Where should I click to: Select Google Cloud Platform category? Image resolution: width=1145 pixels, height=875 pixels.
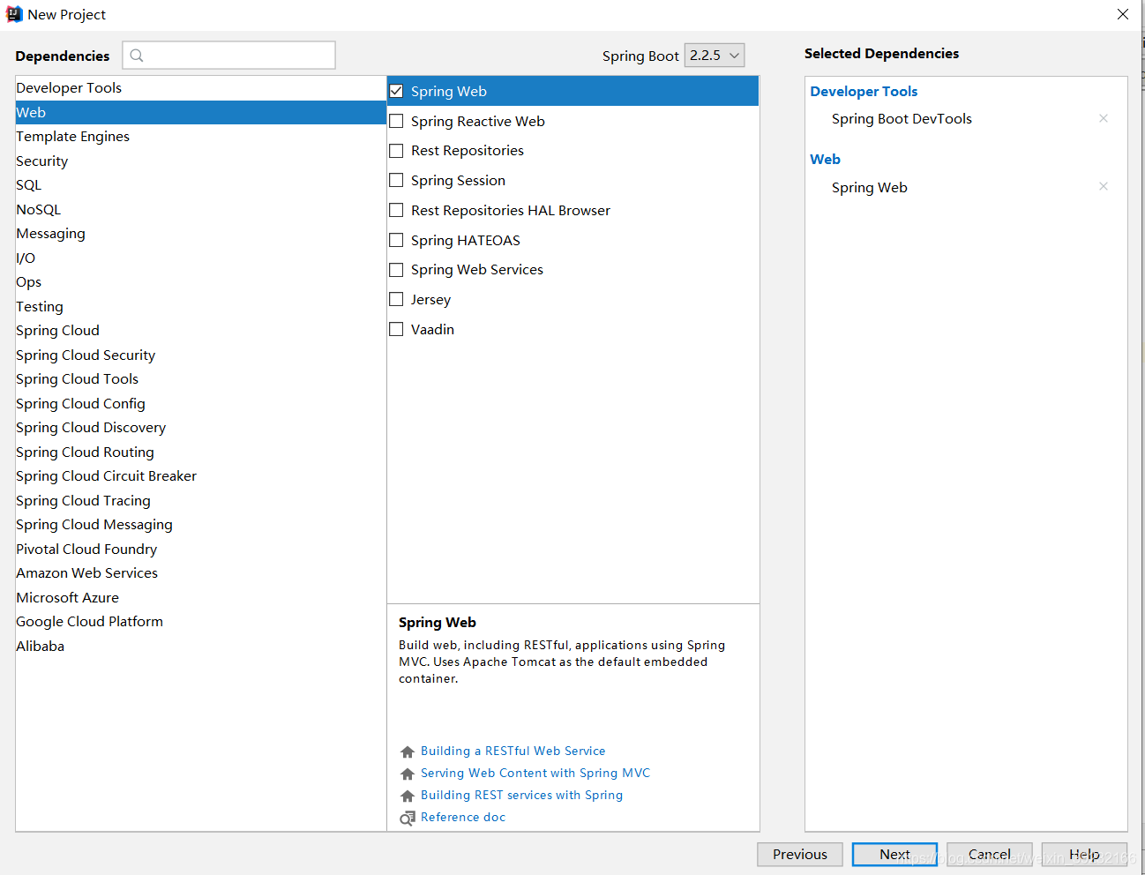pyautogui.click(x=201, y=622)
